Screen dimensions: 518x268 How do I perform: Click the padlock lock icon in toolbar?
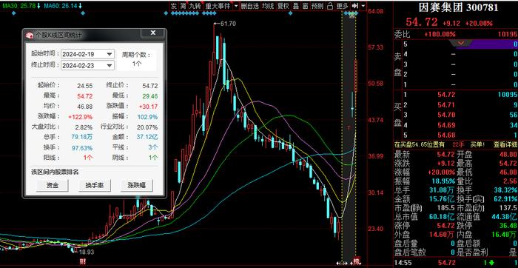tap(330, 6)
